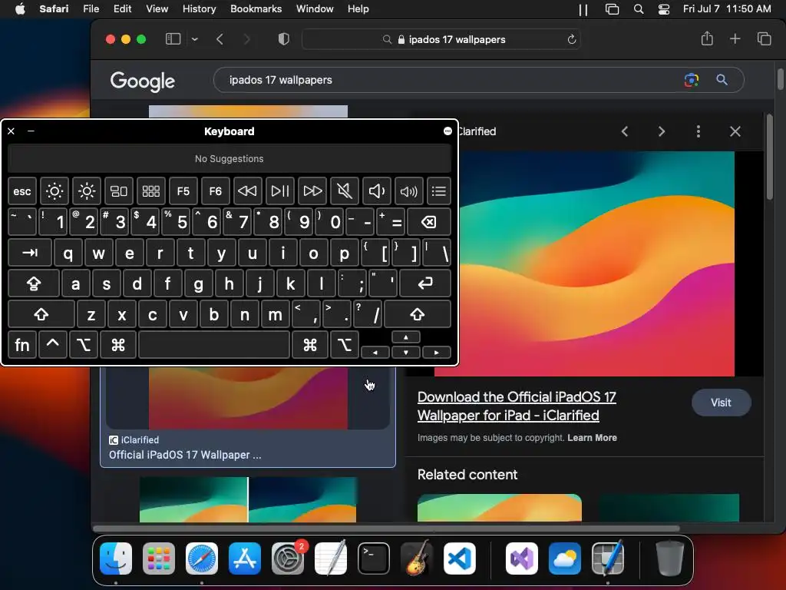Tap the fast-forward media key
786x590 pixels.
pos(312,191)
